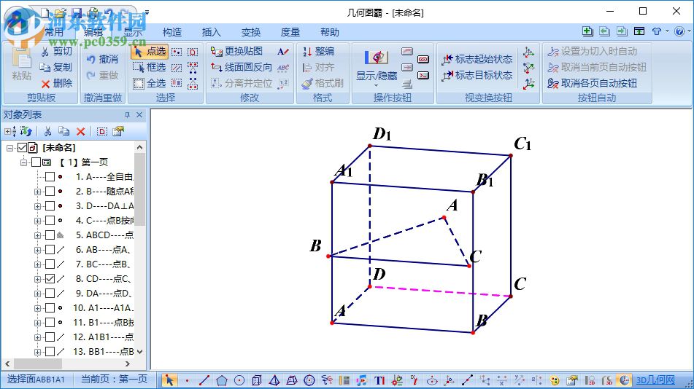Toggle checkbox for item 6. AB
The height and width of the screenshot is (389, 694).
pos(50,250)
